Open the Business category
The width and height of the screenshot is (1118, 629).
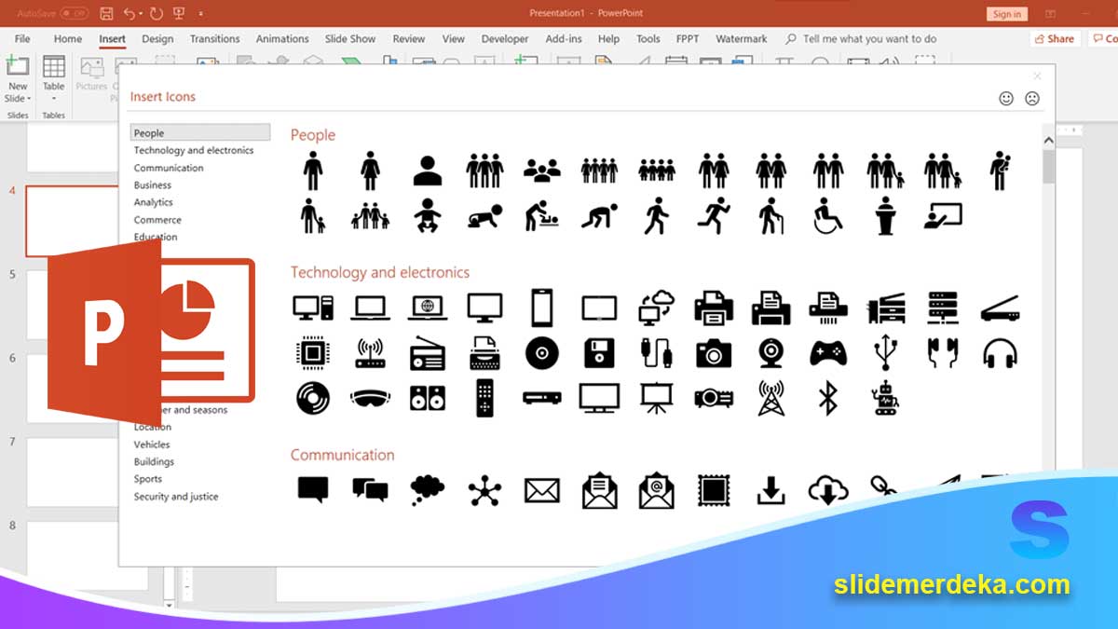153,185
